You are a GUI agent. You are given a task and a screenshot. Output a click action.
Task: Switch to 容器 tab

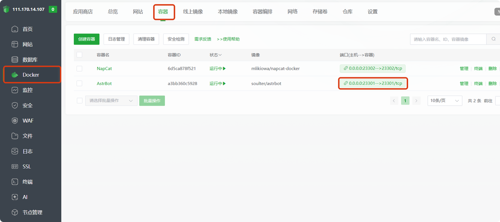163,12
